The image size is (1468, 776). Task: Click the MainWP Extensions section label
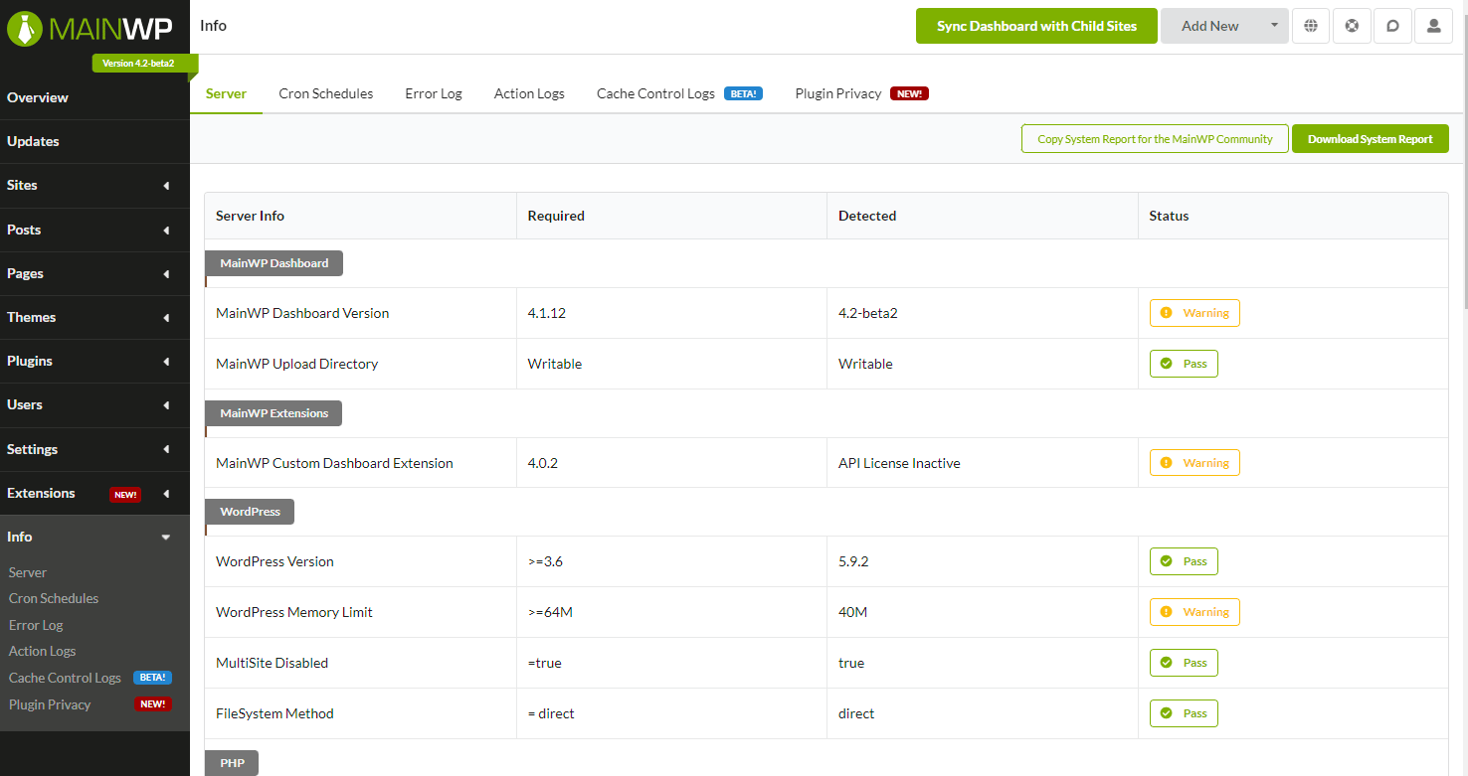274,413
